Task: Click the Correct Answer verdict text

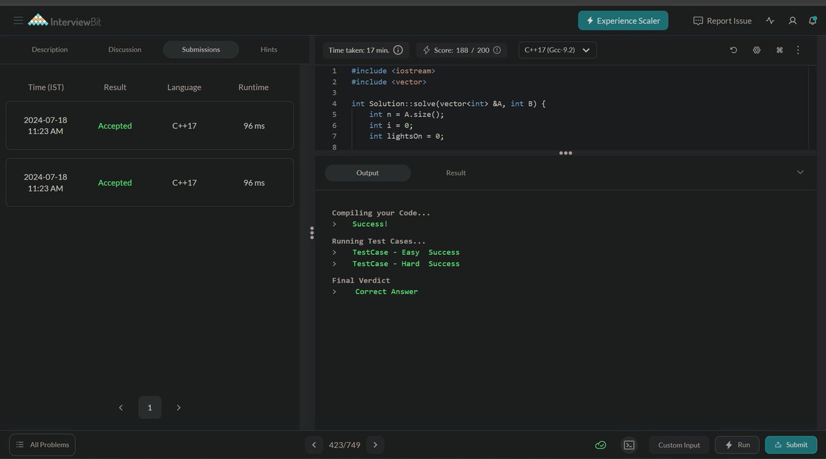Action: (x=386, y=291)
